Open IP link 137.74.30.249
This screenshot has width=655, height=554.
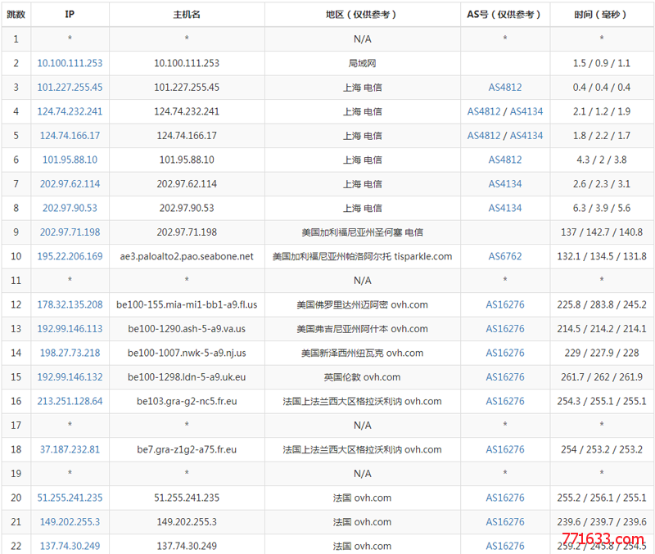[x=70, y=546]
